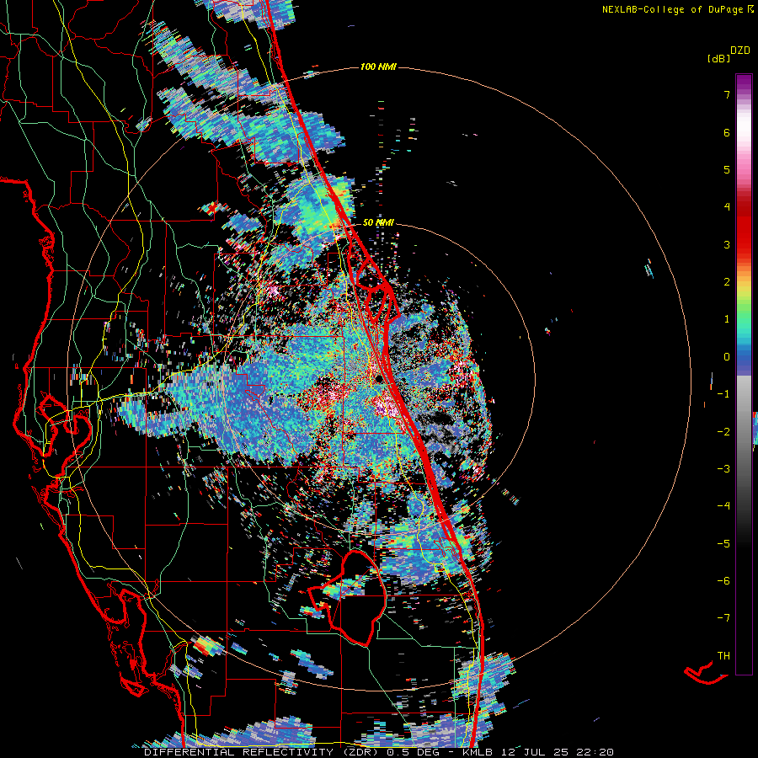Click the 4 tick label on the scale

point(727,207)
